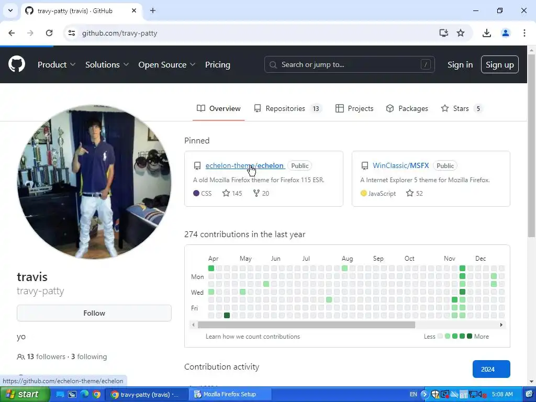Open tab search dropdown arrow

click(10, 10)
